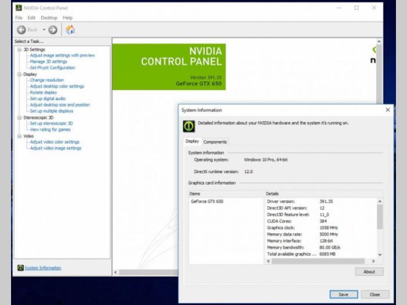This screenshot has height=305, width=407.
Task: Select GeForce GTX 650 in Items list
Action: coord(207,201)
